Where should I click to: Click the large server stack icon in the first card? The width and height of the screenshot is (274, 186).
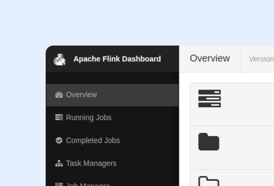pos(209,99)
